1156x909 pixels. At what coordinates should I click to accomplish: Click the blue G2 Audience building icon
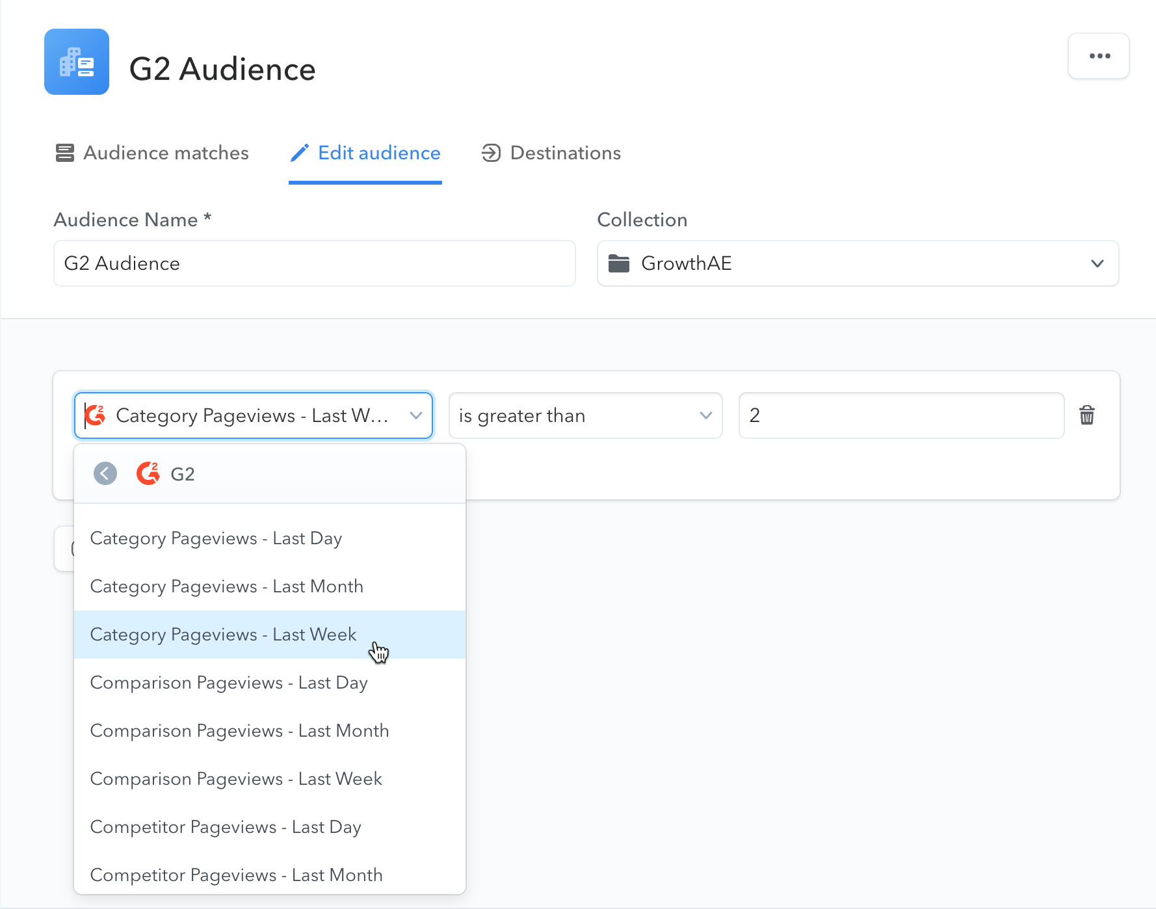pos(77,62)
